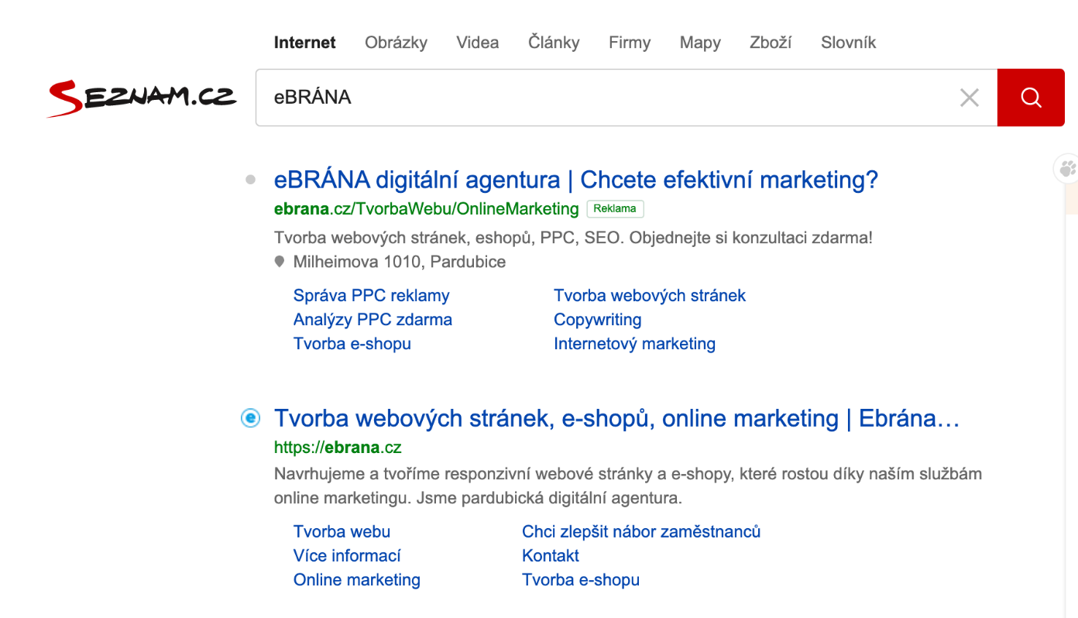Click the Reklama ad badge
The height and width of the screenshot is (618, 1078).
point(615,208)
